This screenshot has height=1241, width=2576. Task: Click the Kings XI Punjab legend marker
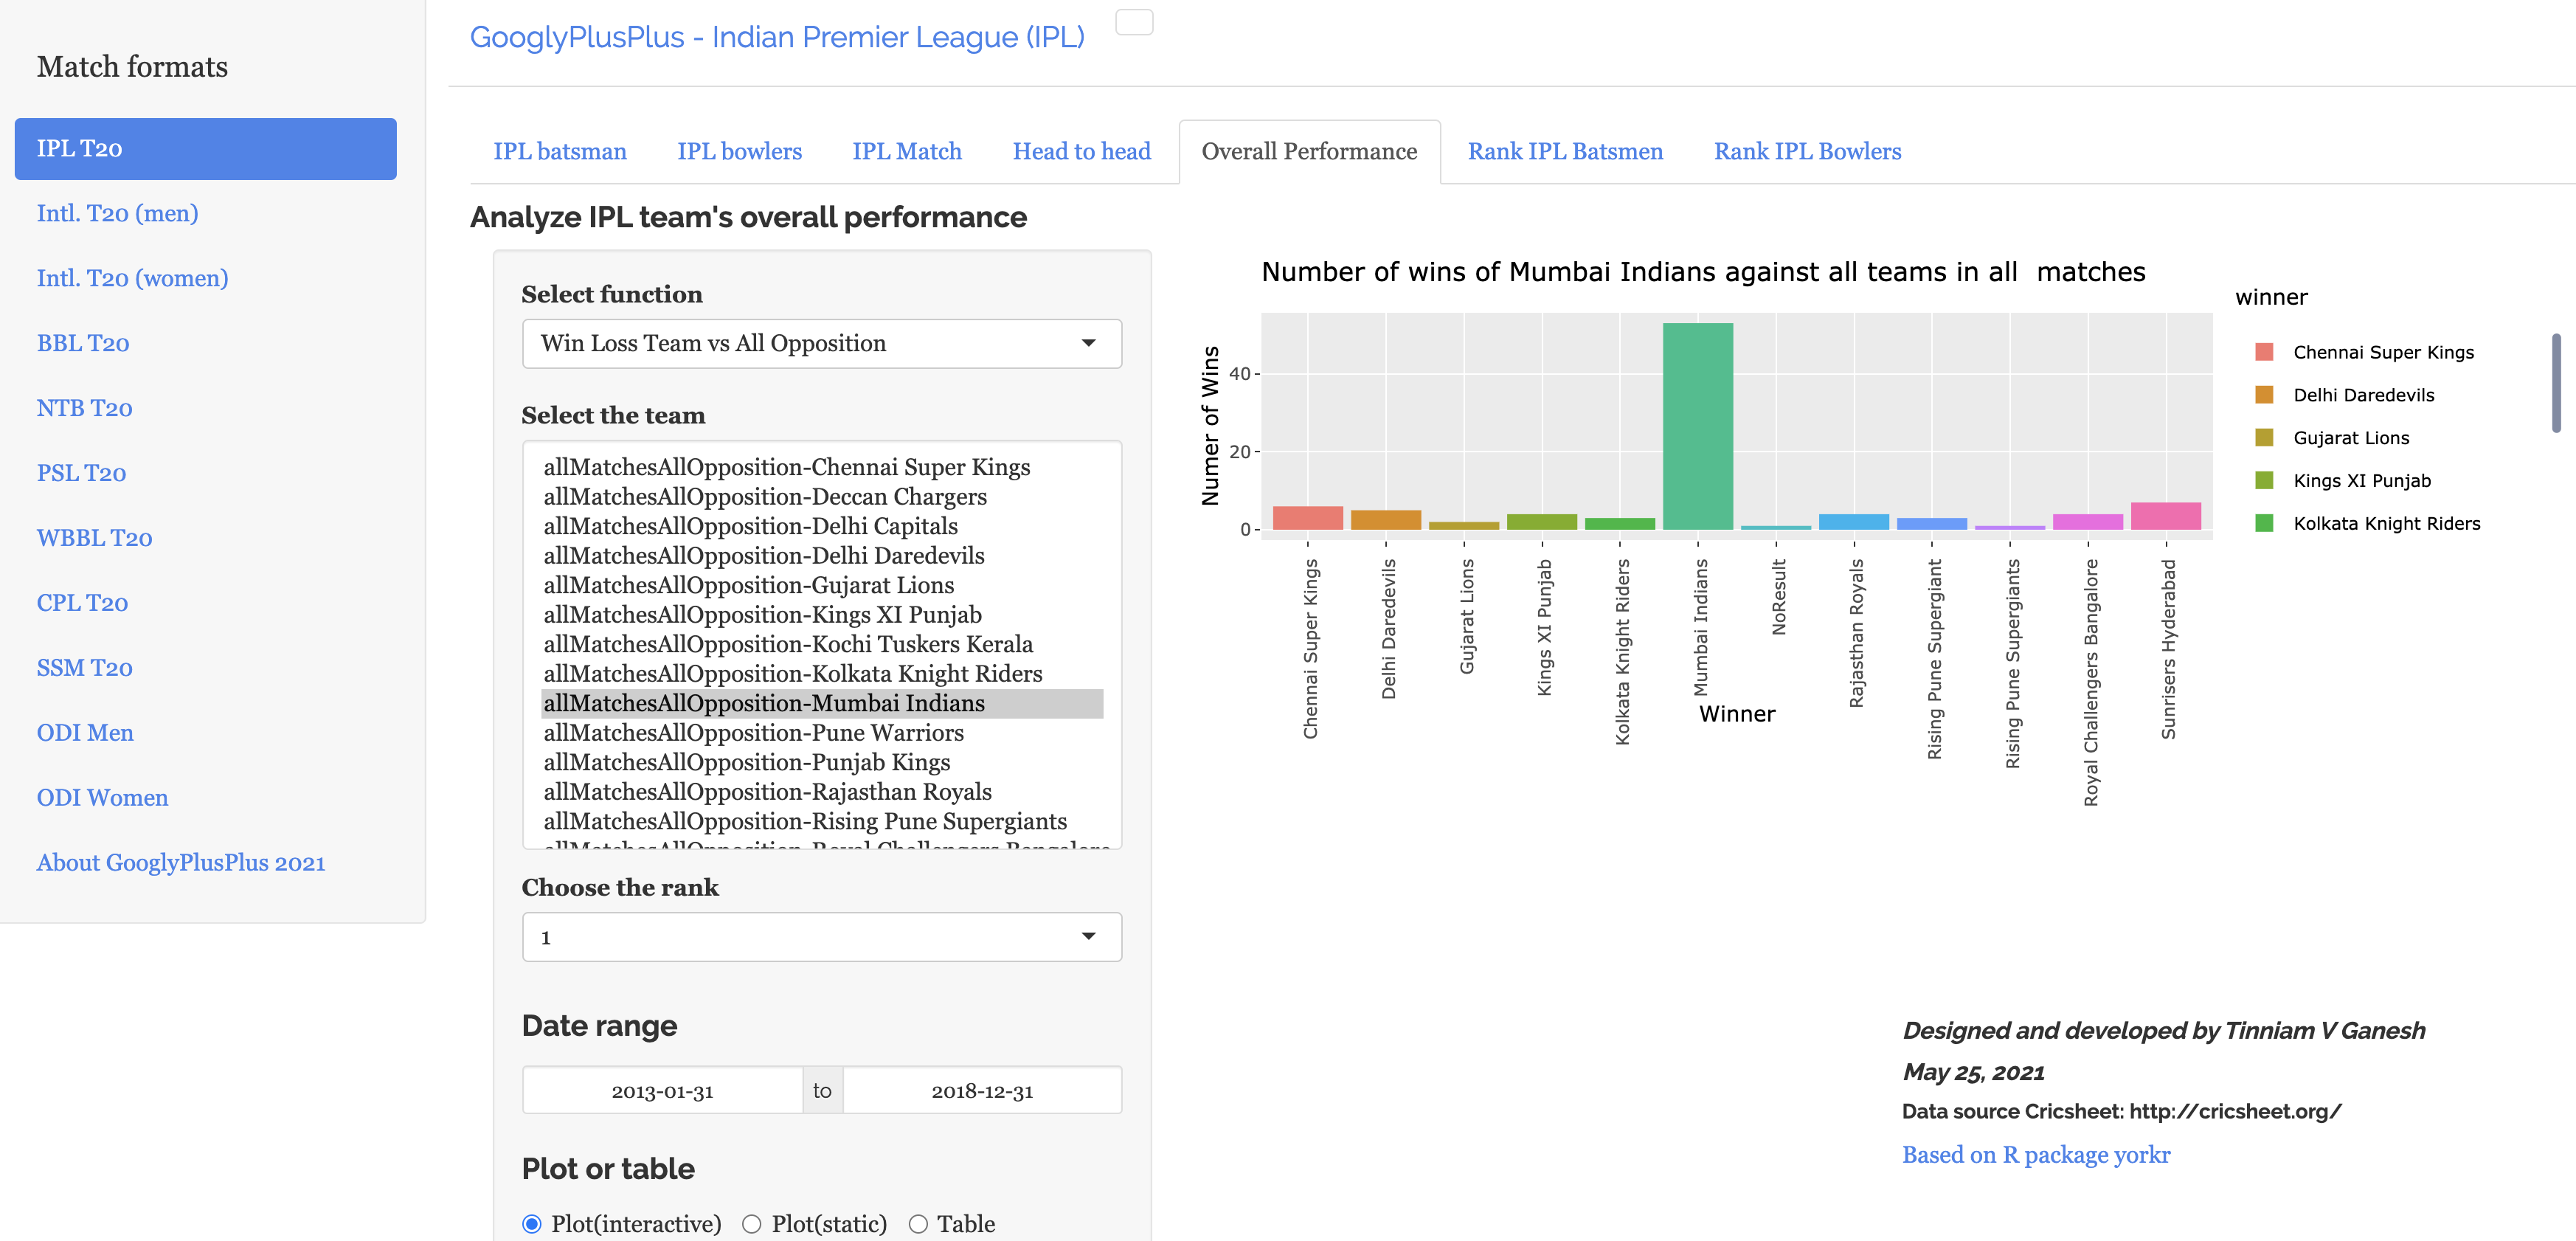pyautogui.click(x=2265, y=481)
